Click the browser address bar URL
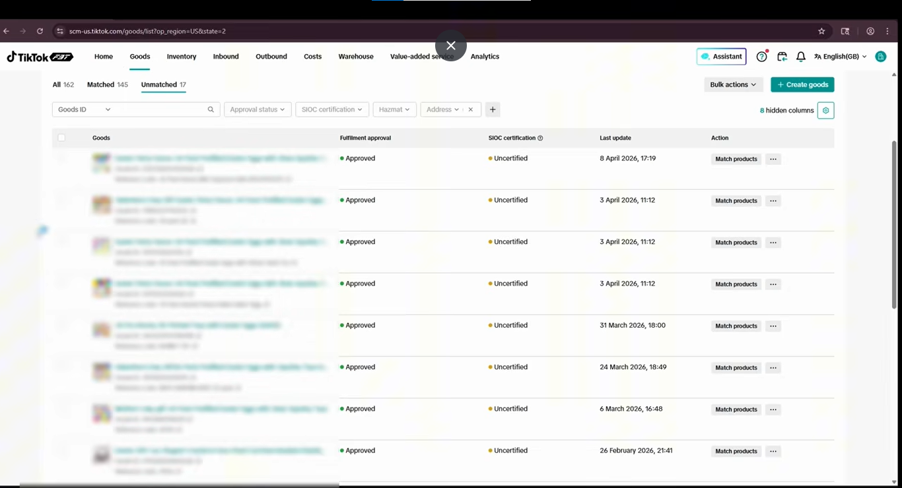902x488 pixels. pos(147,31)
